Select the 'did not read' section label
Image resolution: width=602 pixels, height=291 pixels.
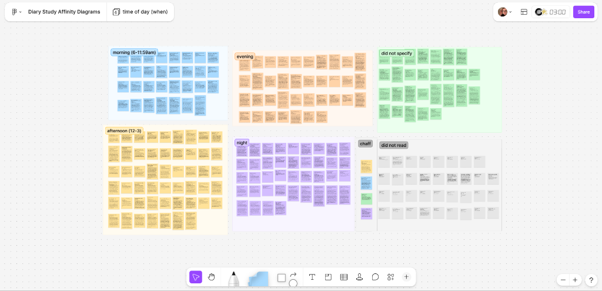coord(393,145)
